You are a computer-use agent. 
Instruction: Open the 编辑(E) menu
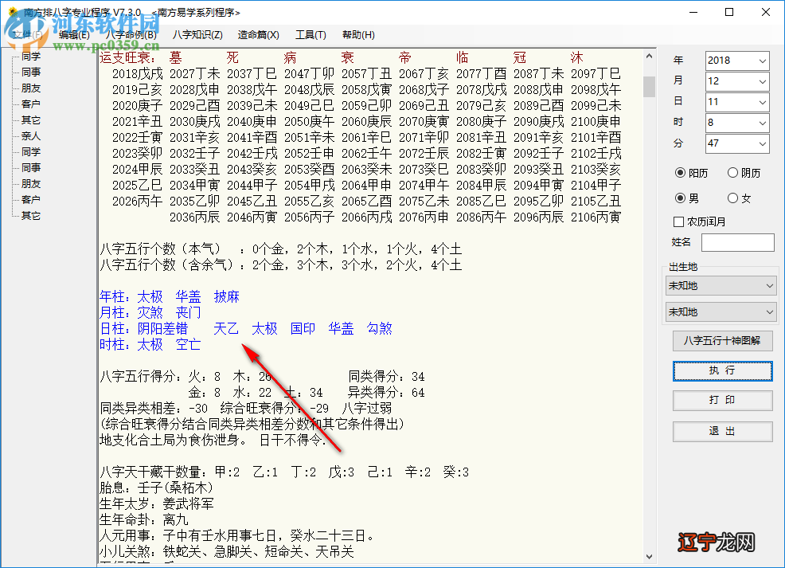point(72,34)
